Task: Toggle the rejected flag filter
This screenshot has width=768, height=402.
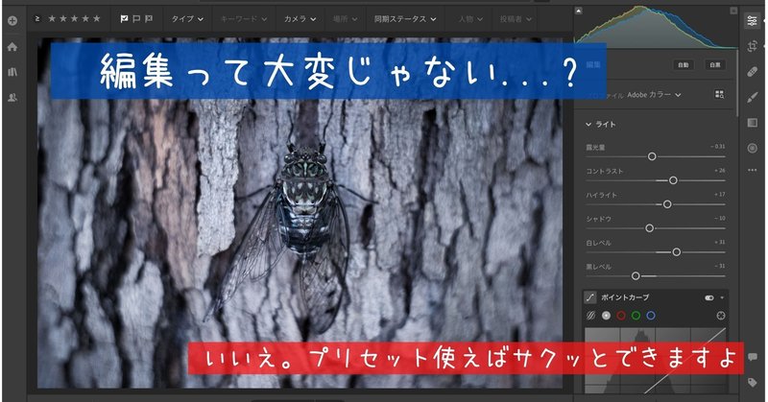Action: 149,18
